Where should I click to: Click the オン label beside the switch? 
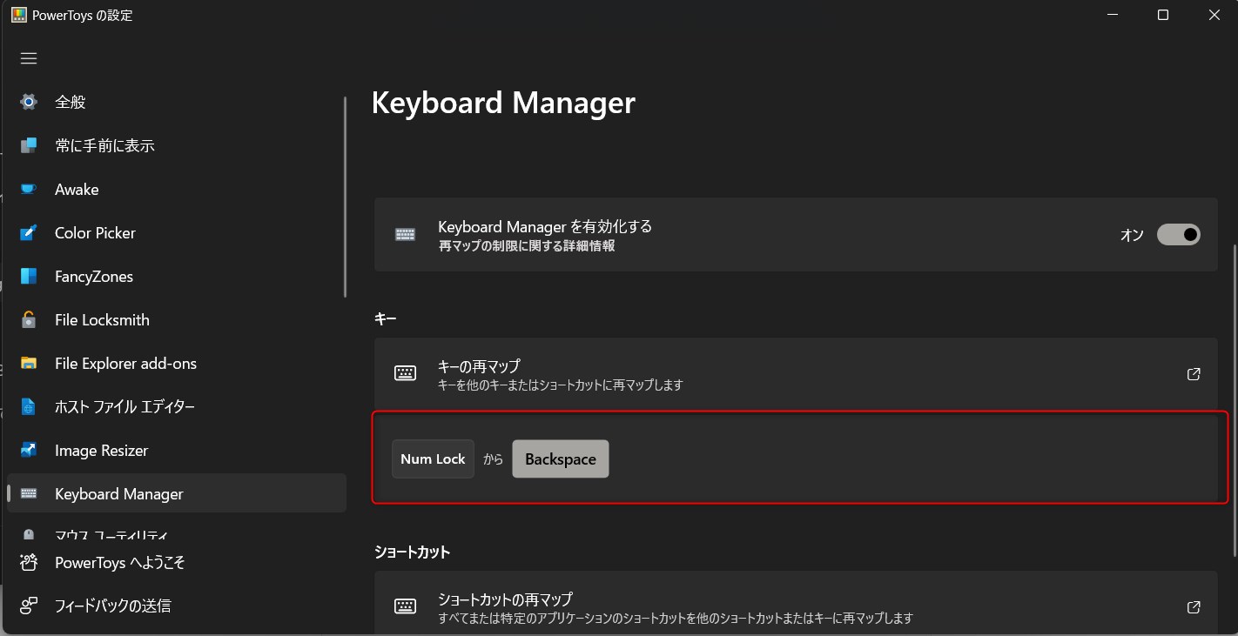coord(1132,235)
